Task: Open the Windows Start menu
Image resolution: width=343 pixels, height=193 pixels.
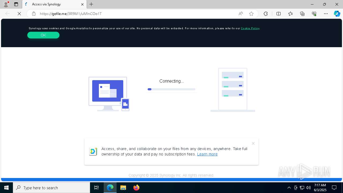Action: (x=6, y=188)
